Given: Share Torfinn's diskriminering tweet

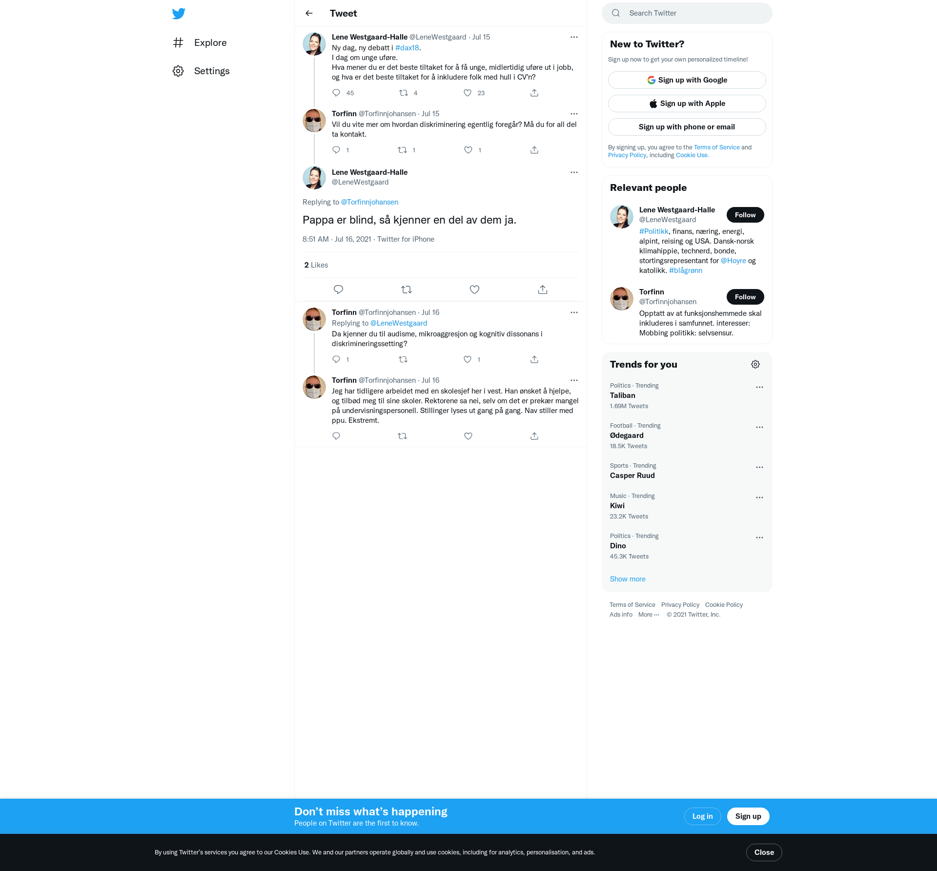Looking at the screenshot, I should tap(534, 150).
